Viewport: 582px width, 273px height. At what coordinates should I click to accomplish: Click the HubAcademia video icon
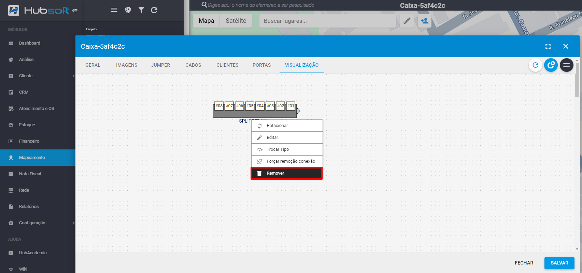coord(11,253)
